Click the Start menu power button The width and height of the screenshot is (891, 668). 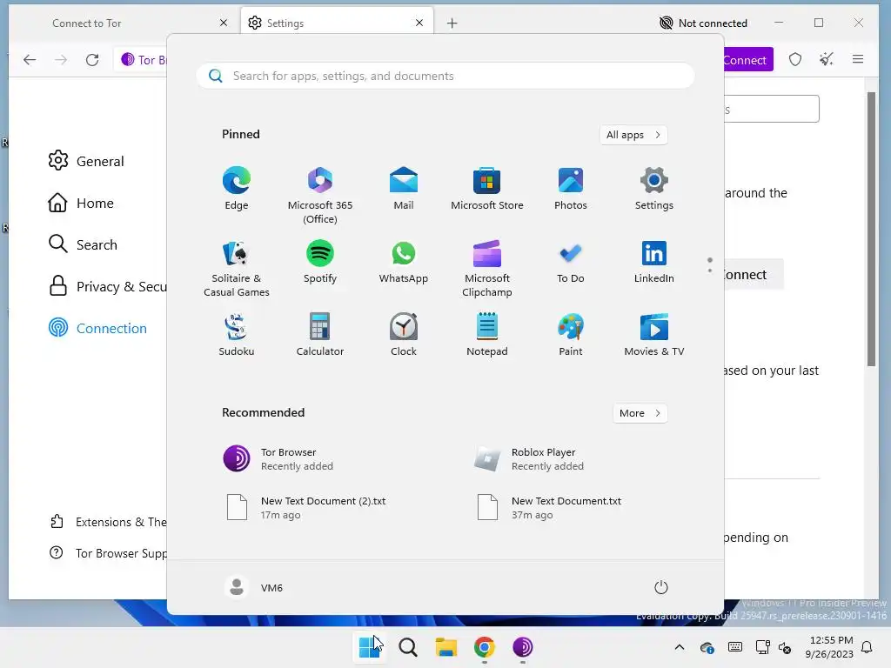[x=661, y=587]
